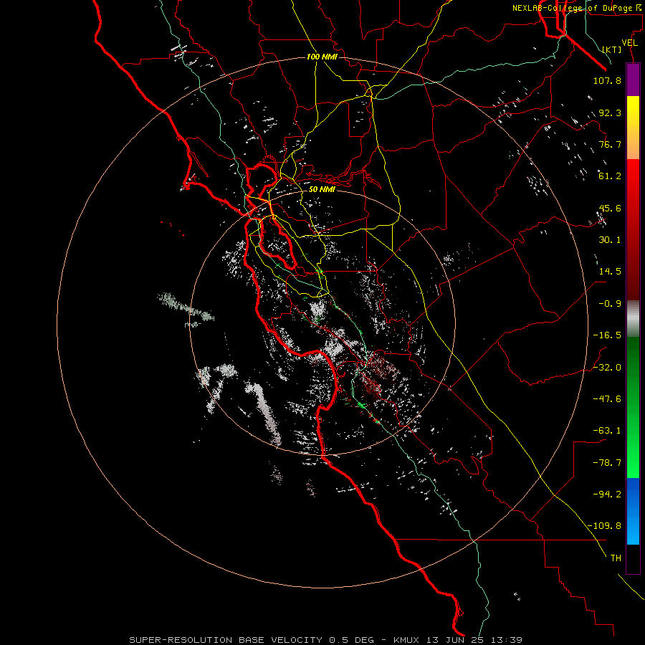Image resolution: width=645 pixels, height=645 pixels.
Task: Select the 107.8 scale value
Action: 607,80
